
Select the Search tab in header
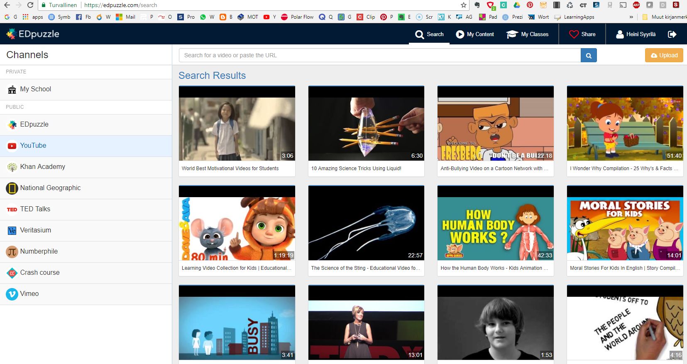[430, 34]
